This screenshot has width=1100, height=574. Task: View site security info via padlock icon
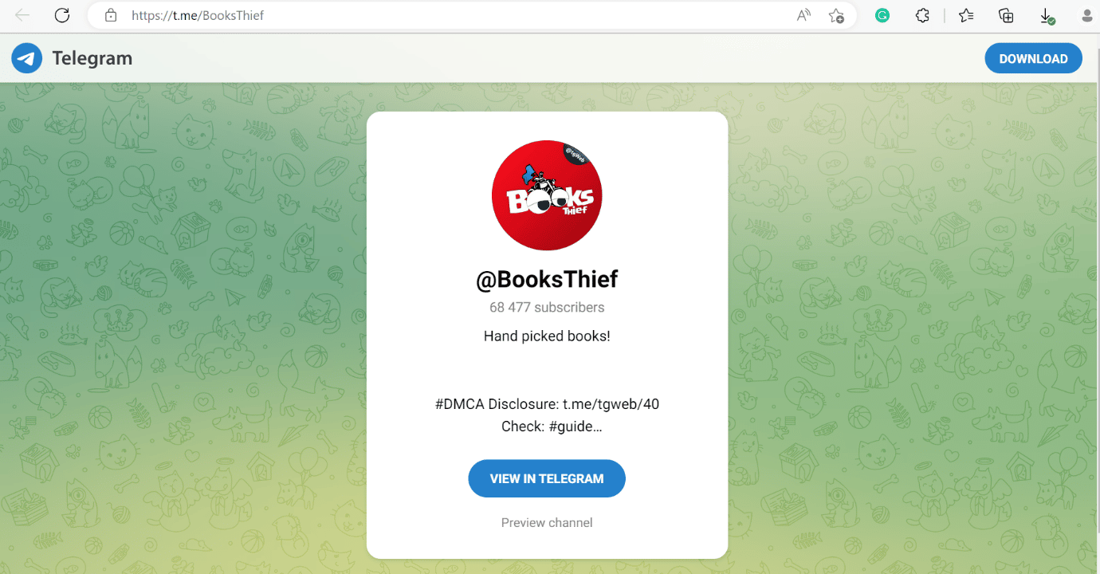click(111, 15)
